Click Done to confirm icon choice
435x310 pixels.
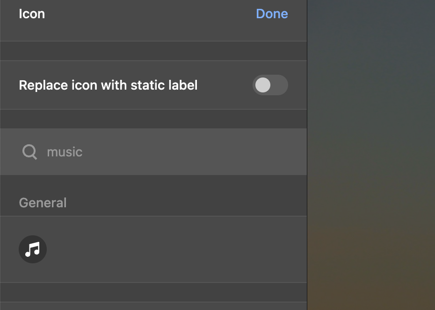point(272,14)
